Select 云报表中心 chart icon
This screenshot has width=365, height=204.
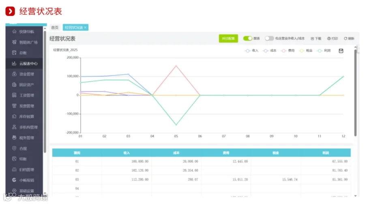pos(14,63)
